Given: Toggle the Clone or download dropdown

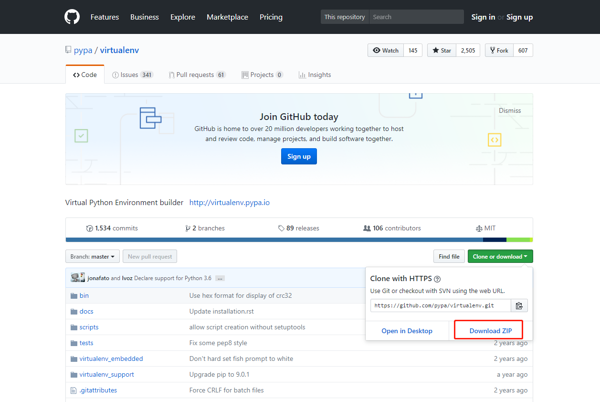Looking at the screenshot, I should (x=500, y=257).
